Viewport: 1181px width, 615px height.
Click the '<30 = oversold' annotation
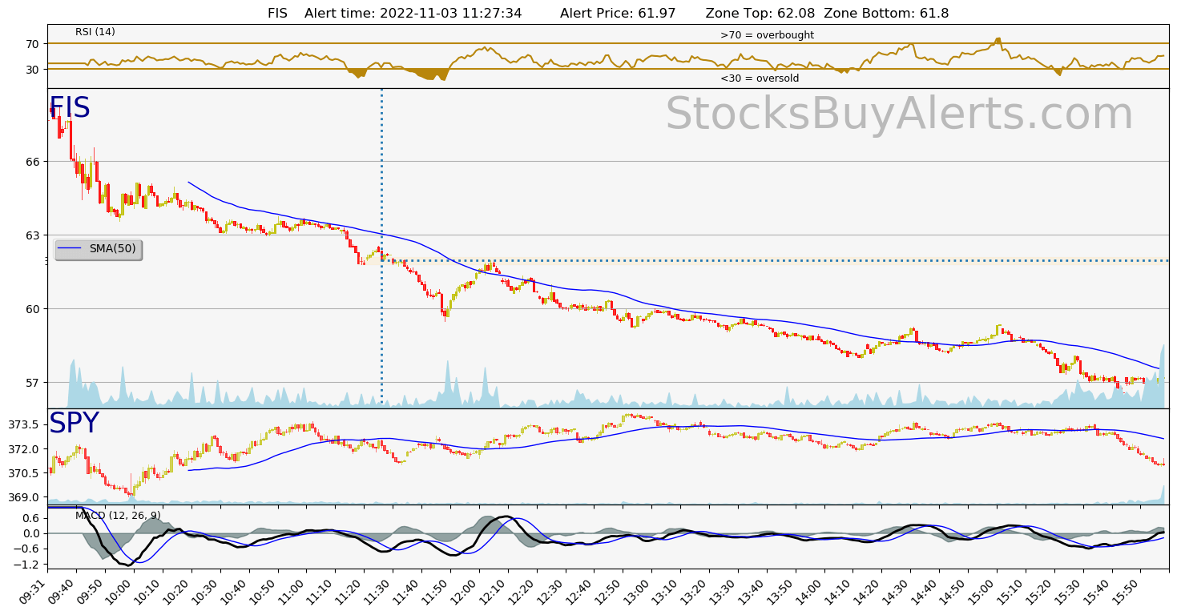[760, 78]
